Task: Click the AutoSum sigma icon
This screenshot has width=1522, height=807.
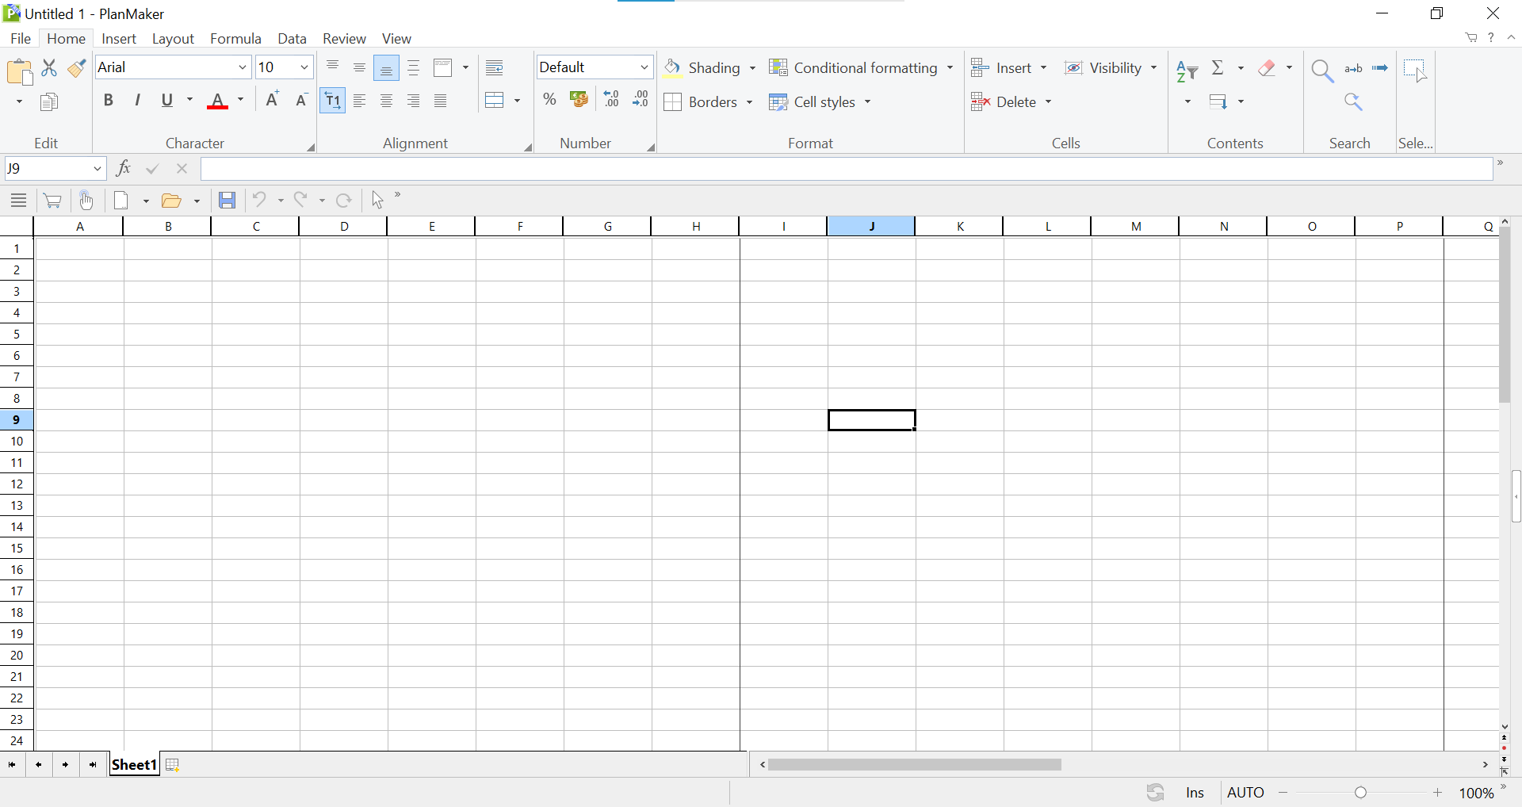Action: click(x=1218, y=68)
